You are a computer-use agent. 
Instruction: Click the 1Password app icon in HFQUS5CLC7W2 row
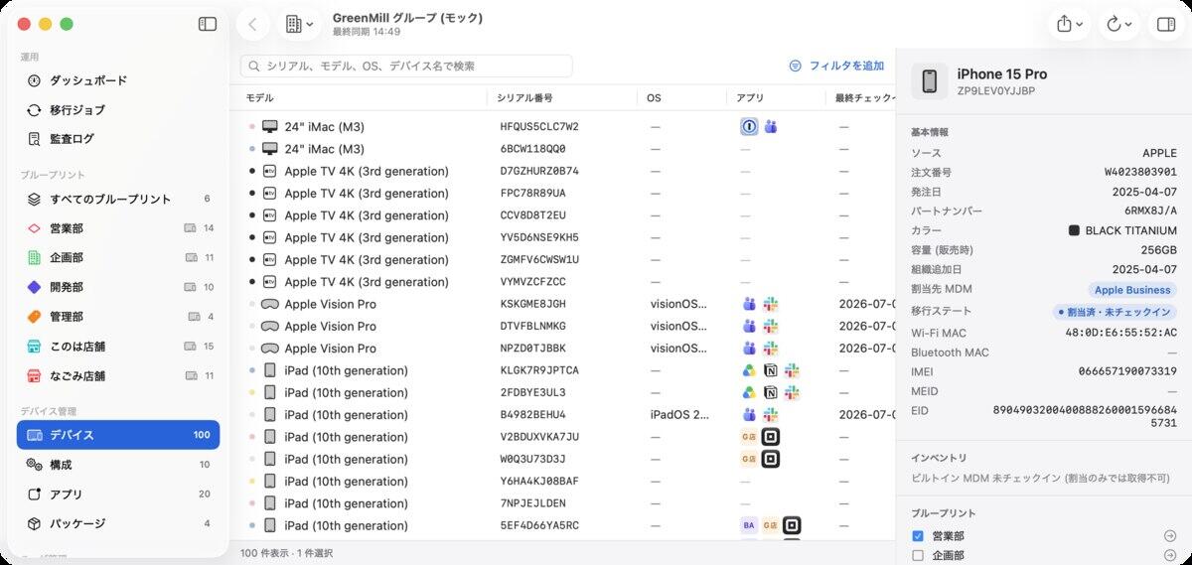(750, 127)
